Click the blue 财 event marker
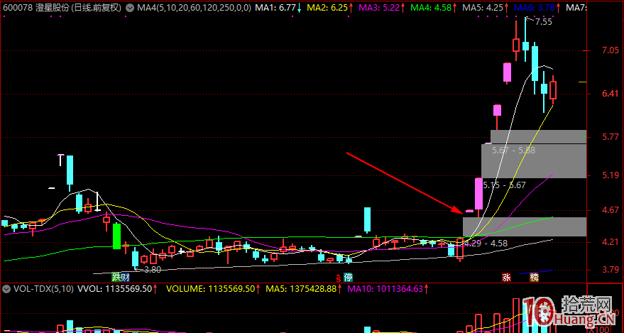This screenshot has width=624, height=333. click(x=125, y=277)
